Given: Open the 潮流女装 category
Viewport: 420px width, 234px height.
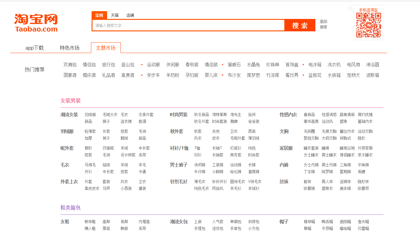Looking at the screenshot, I should [x=69, y=115].
